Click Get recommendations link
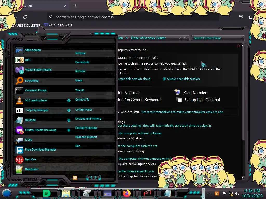Screen dimensions: 266x199 [x=182, y=112]
